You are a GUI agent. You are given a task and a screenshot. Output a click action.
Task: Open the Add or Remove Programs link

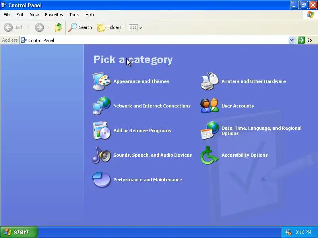click(x=142, y=131)
